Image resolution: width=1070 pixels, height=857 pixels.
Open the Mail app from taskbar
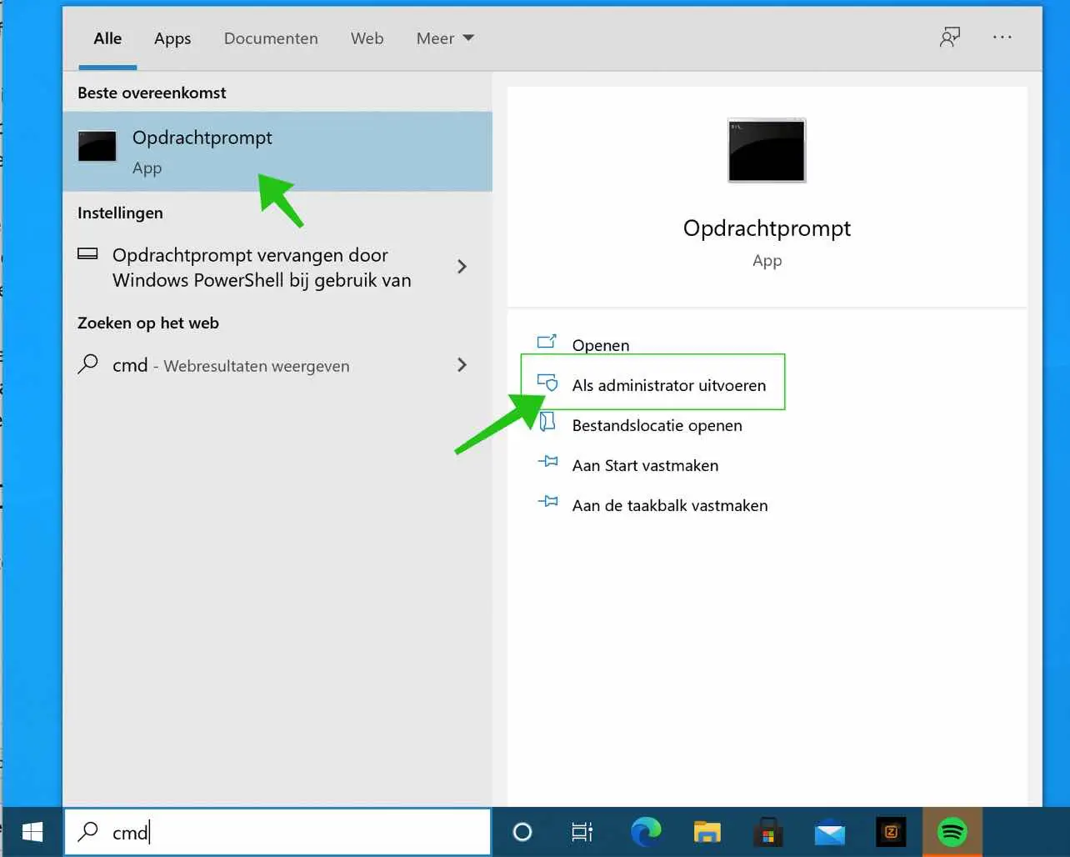click(x=830, y=833)
